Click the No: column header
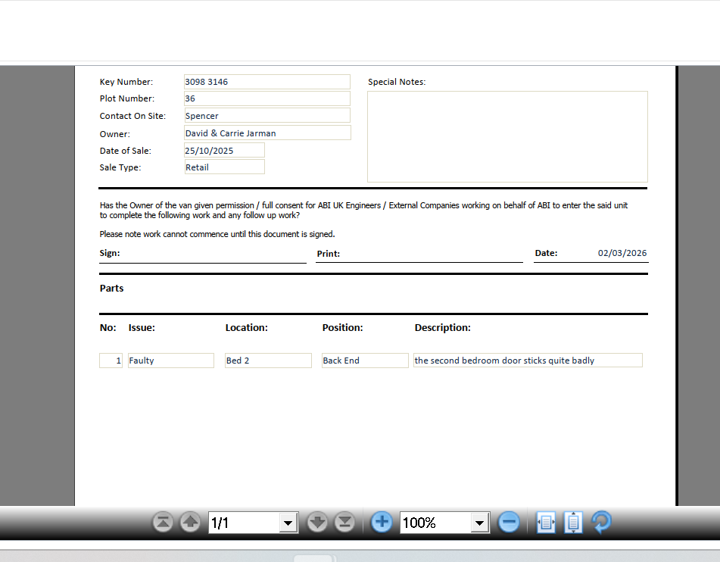This screenshot has width=720, height=562. coord(108,328)
